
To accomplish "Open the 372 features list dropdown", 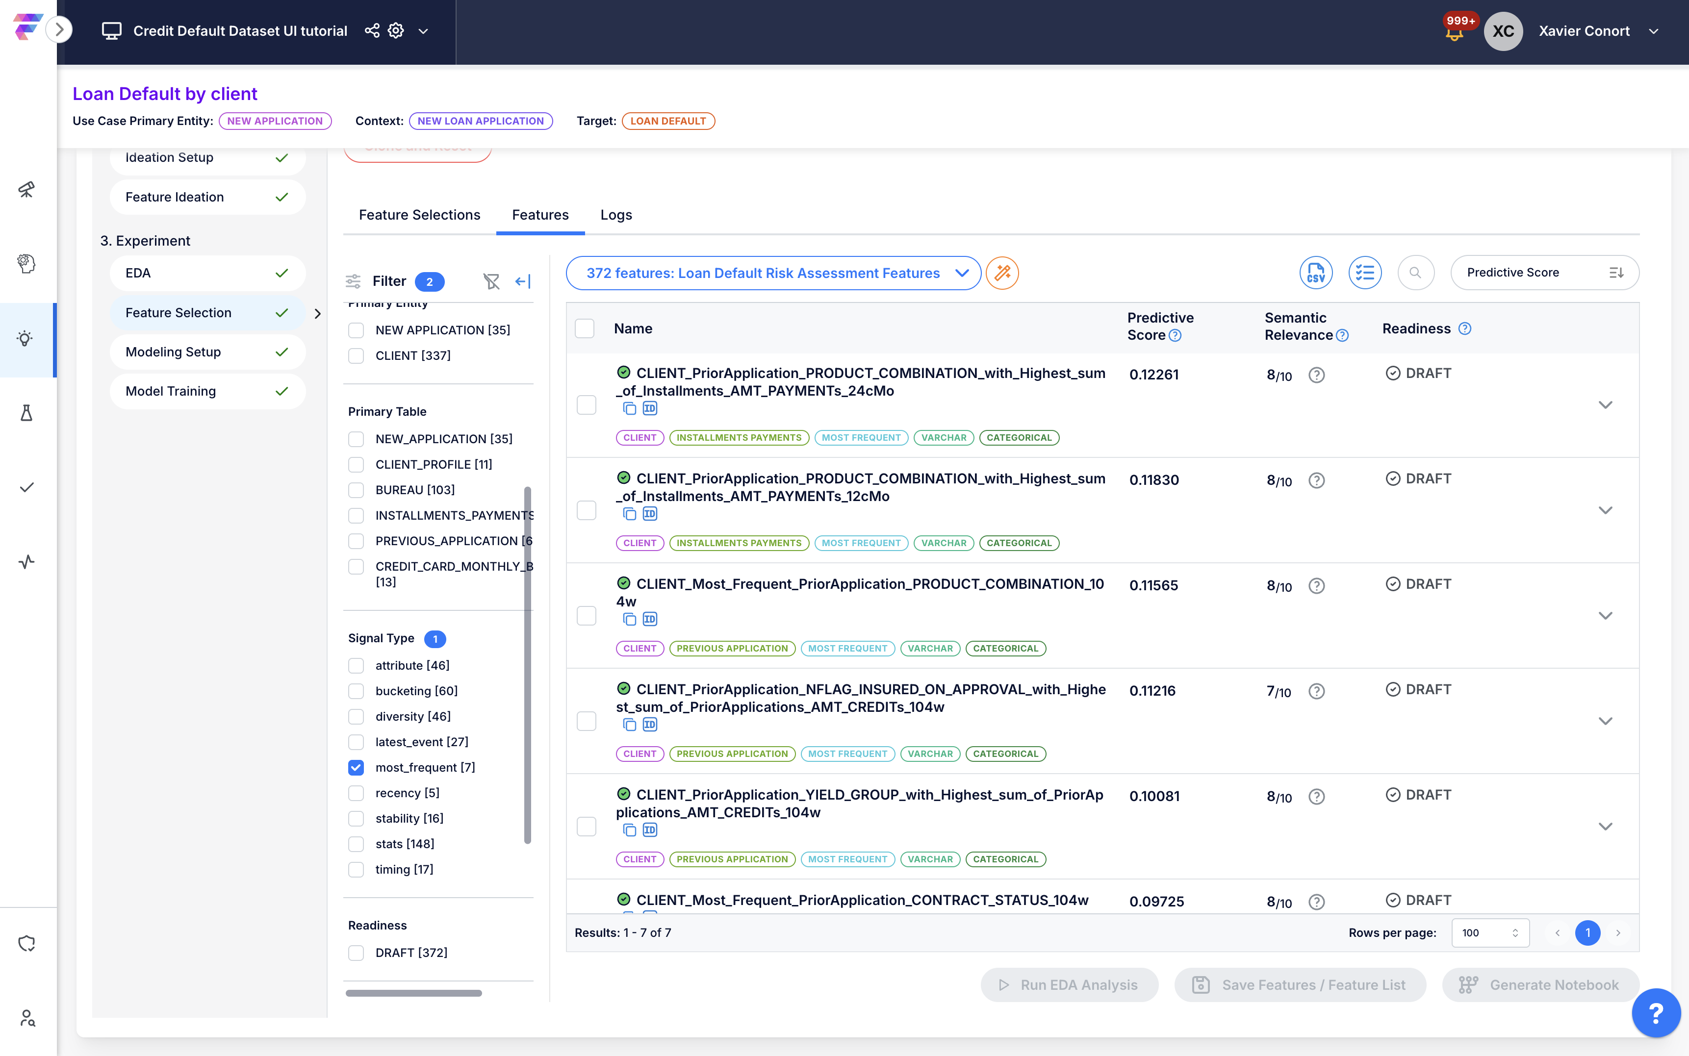I will [773, 273].
